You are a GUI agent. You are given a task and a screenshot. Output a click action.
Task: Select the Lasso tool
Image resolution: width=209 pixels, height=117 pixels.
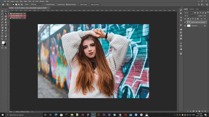(2, 14)
